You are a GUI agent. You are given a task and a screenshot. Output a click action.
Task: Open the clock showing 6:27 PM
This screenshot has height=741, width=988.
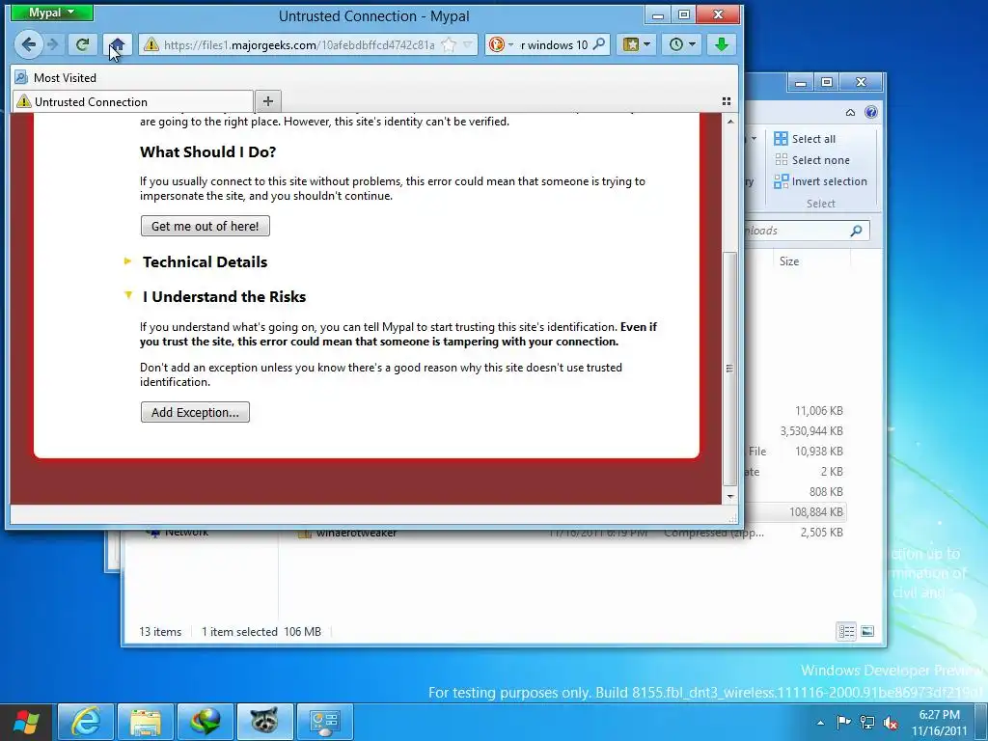[939, 723]
